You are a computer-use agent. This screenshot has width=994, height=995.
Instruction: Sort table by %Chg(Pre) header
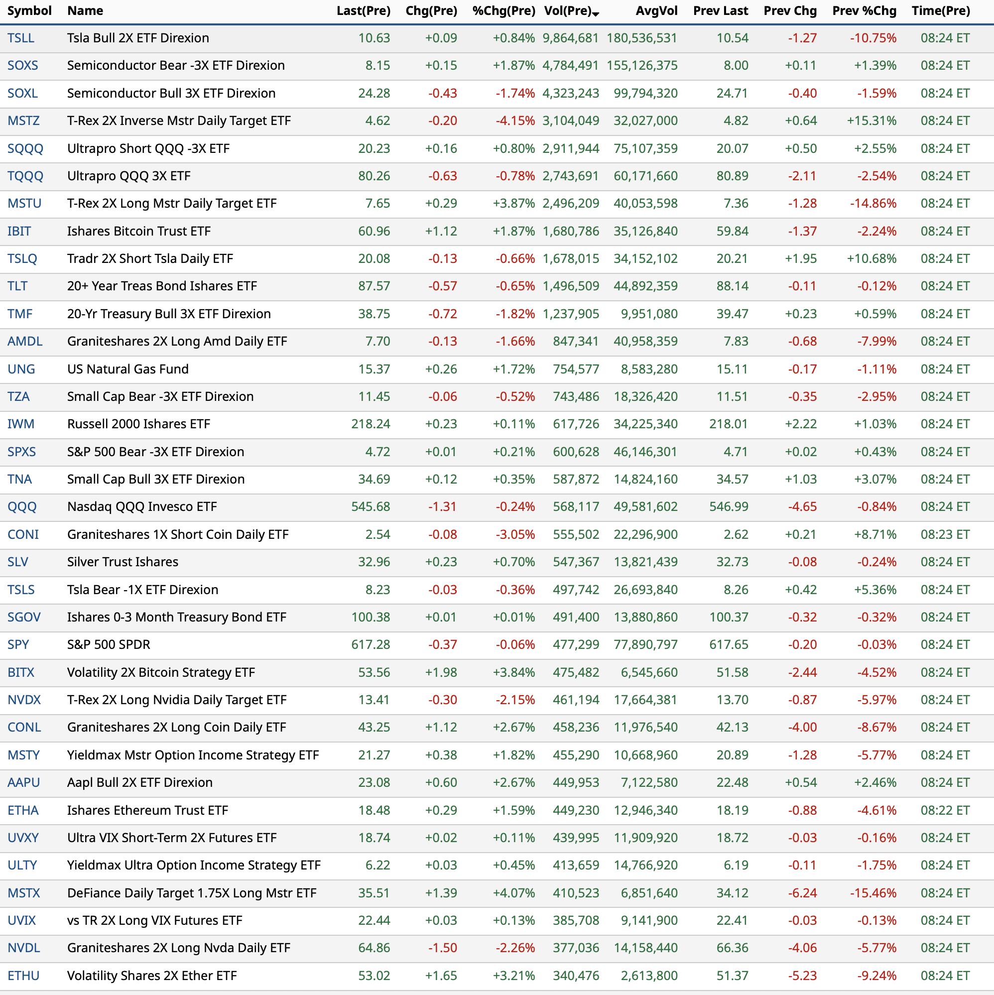(x=503, y=11)
